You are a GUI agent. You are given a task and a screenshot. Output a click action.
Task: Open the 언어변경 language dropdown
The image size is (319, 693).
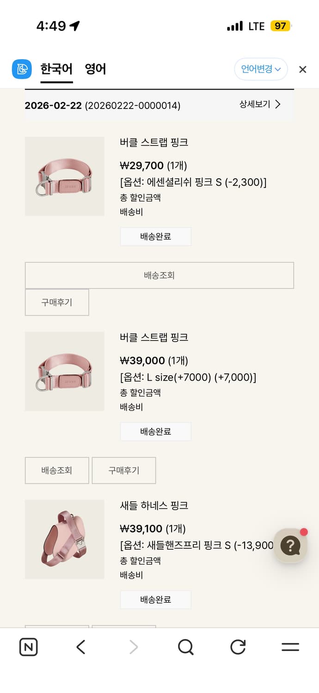(261, 69)
